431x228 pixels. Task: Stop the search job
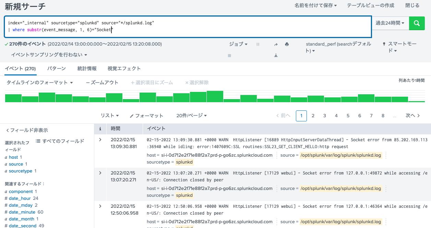point(229,55)
